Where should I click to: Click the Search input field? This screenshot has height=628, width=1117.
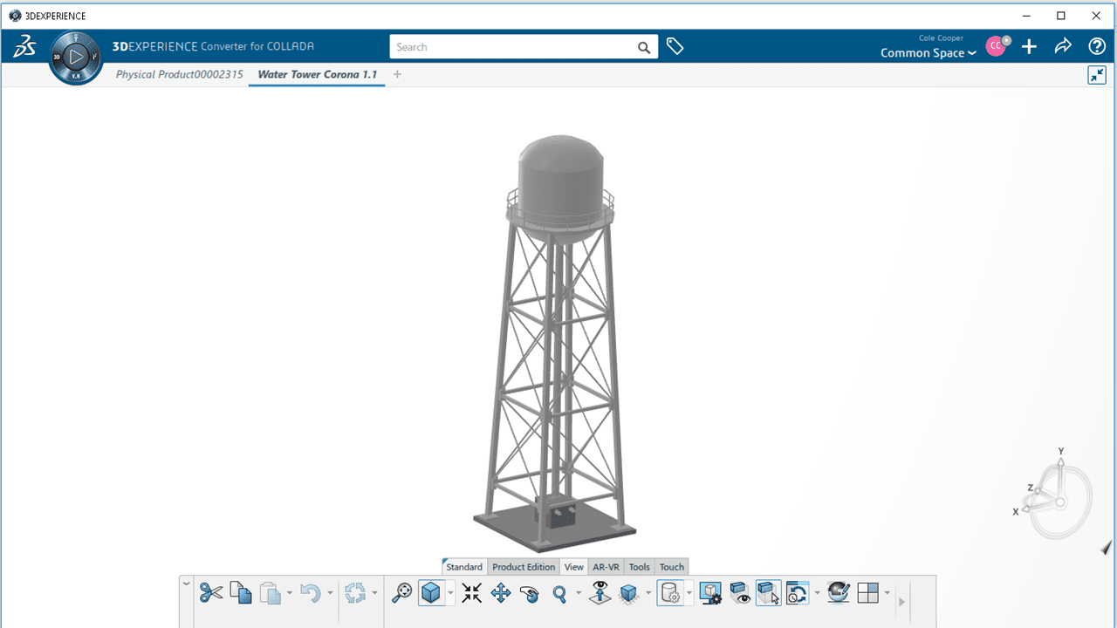coord(513,47)
